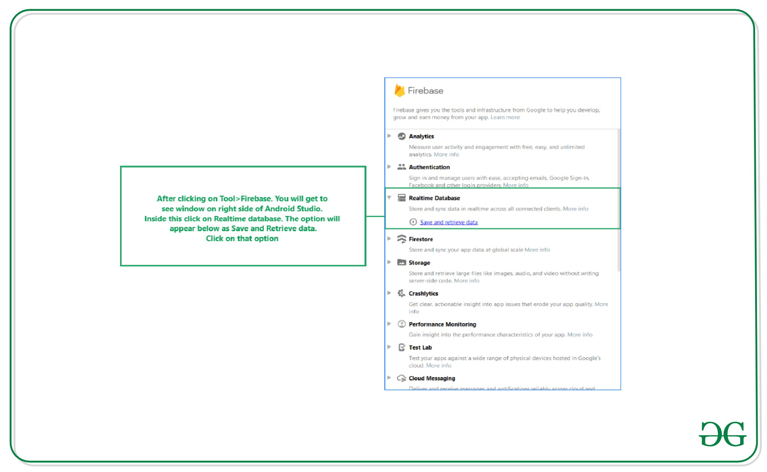
Task: Click the Firestore waves icon
Action: tap(402, 239)
